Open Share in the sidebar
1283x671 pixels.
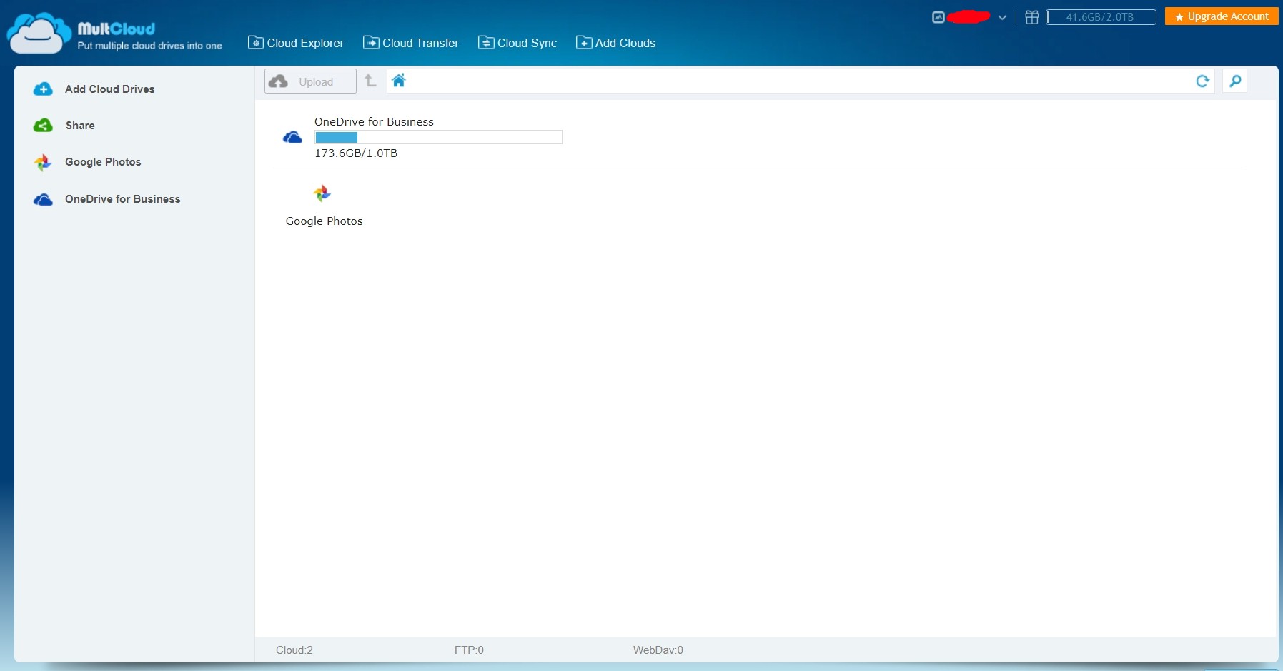pos(64,126)
